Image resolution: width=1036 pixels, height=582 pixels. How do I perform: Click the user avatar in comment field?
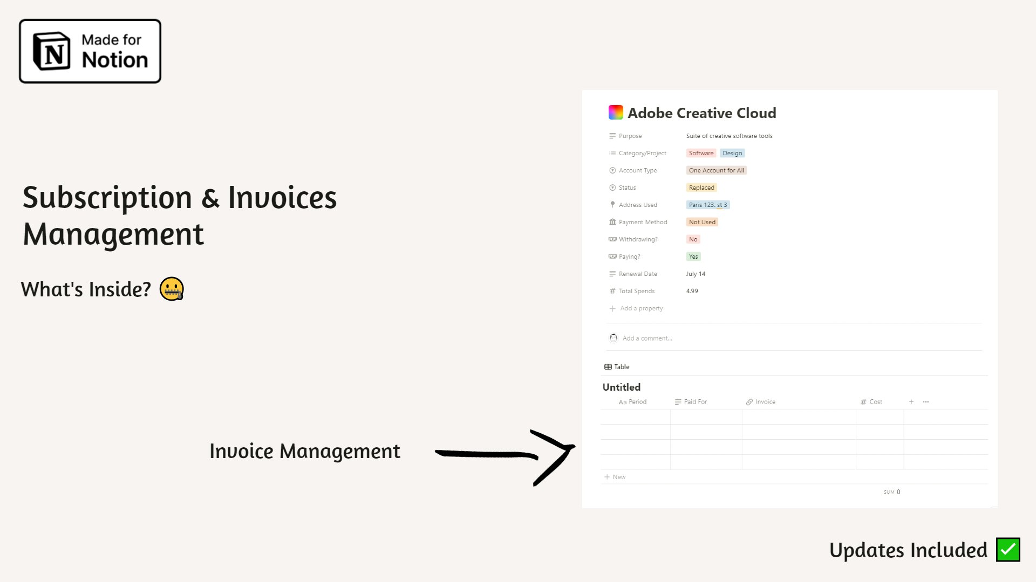(614, 338)
